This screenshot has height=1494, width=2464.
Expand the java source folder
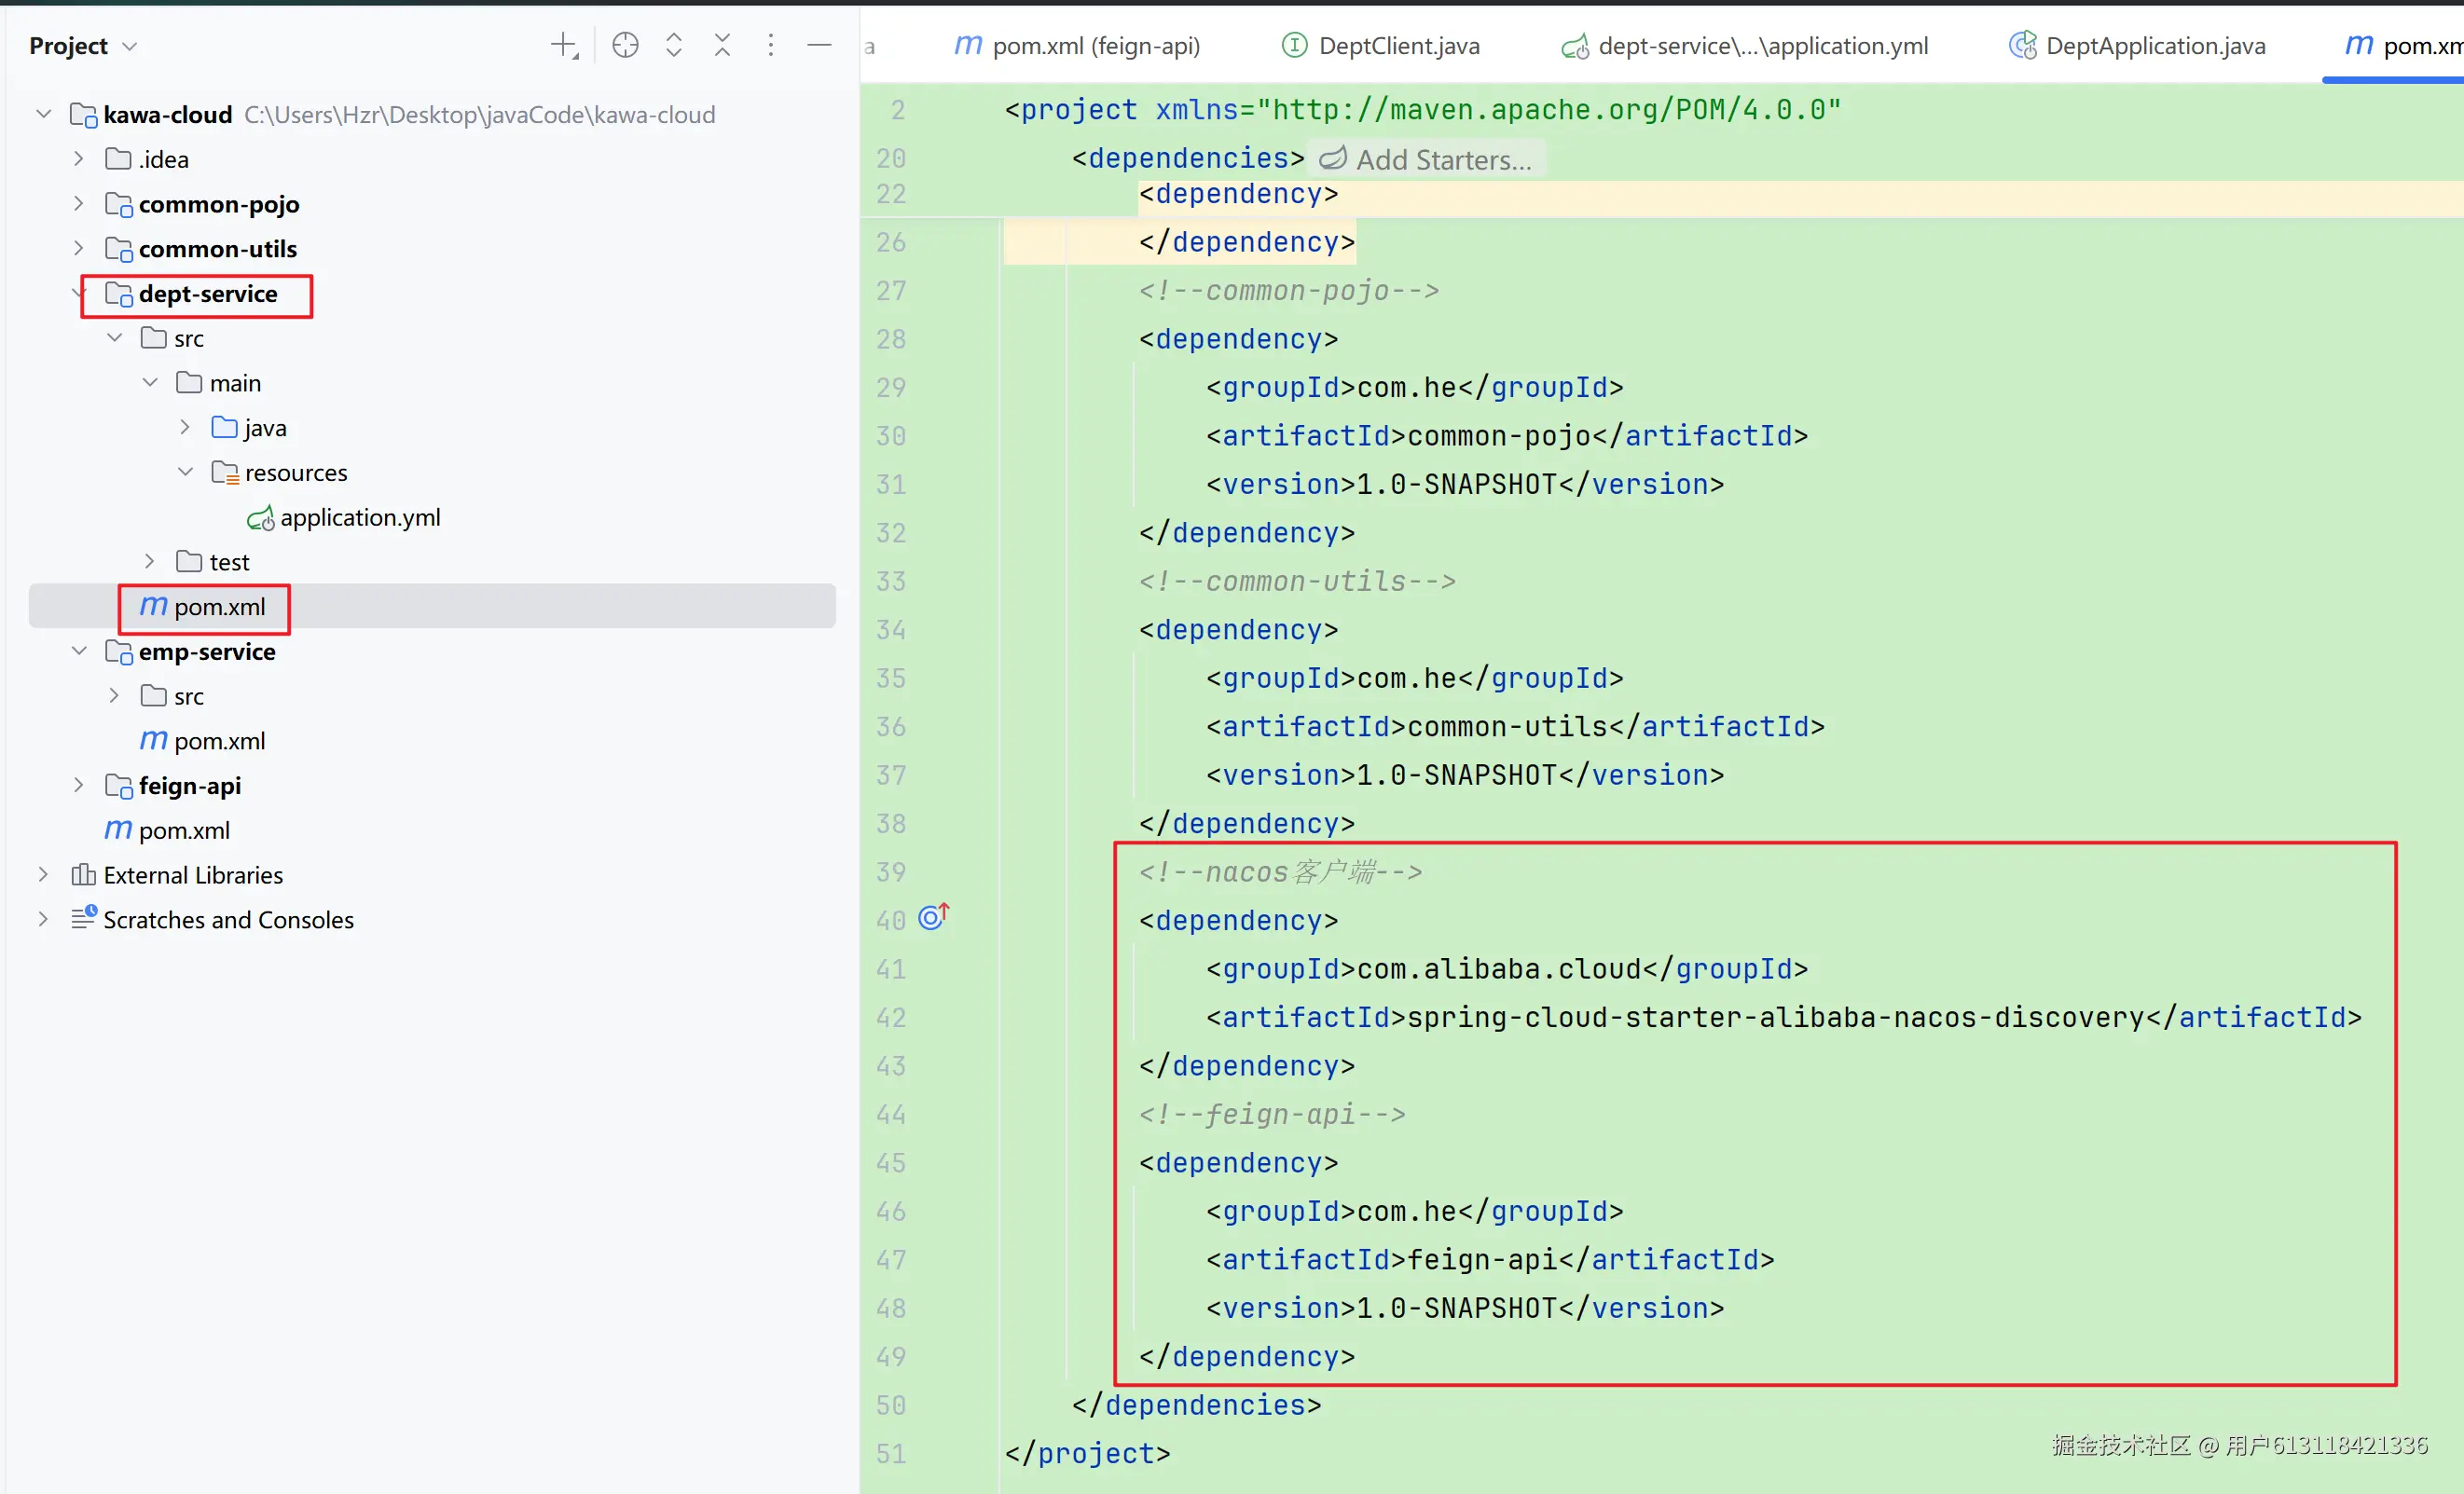(x=185, y=428)
